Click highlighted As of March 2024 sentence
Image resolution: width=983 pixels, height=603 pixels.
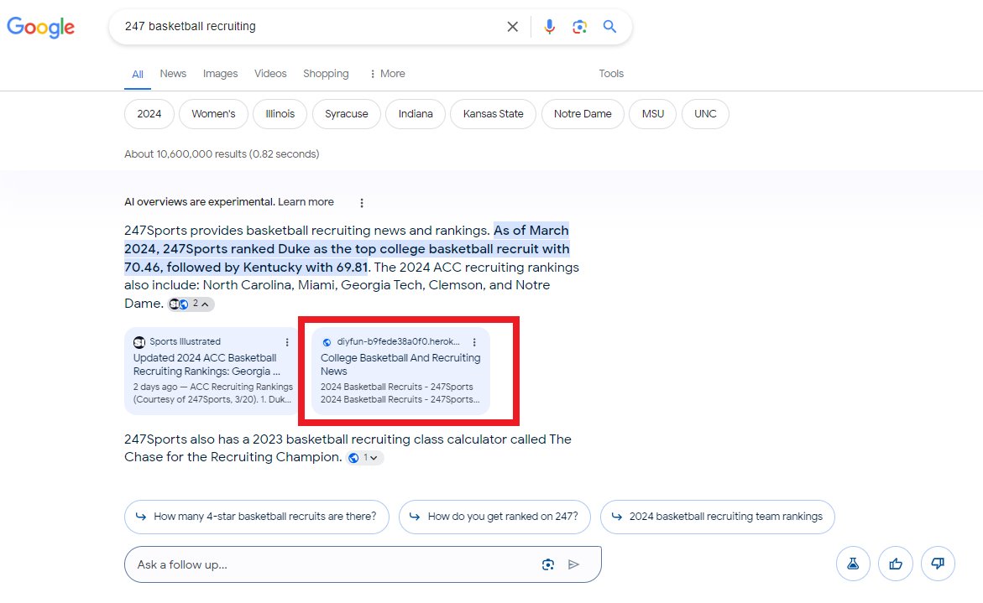click(347, 248)
